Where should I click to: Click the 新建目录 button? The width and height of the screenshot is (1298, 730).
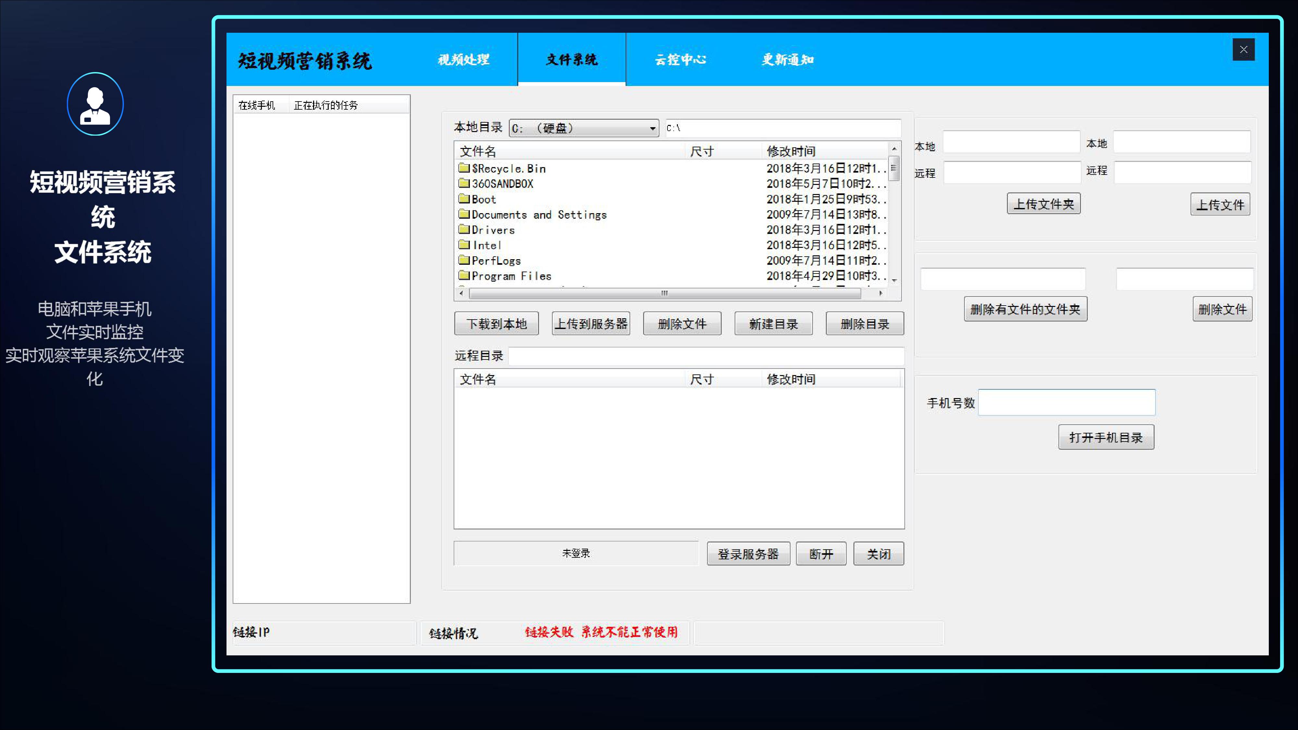pyautogui.click(x=774, y=323)
